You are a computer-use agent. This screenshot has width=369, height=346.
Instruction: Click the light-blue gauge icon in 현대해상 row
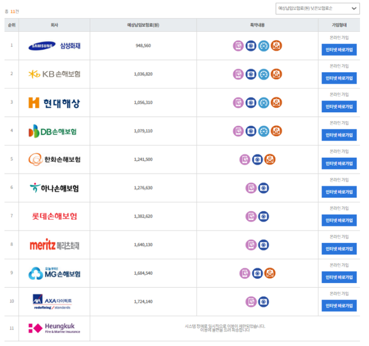tap(264, 103)
